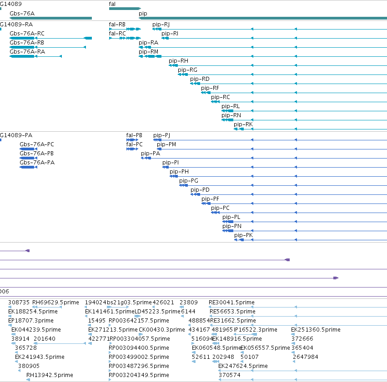Viewport: 387px width, 382px height.
Task: Select the fal-RB transcript label
Action: [x=117, y=25]
